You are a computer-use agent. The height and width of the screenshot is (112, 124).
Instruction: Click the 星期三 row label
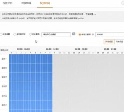coord(4,77)
